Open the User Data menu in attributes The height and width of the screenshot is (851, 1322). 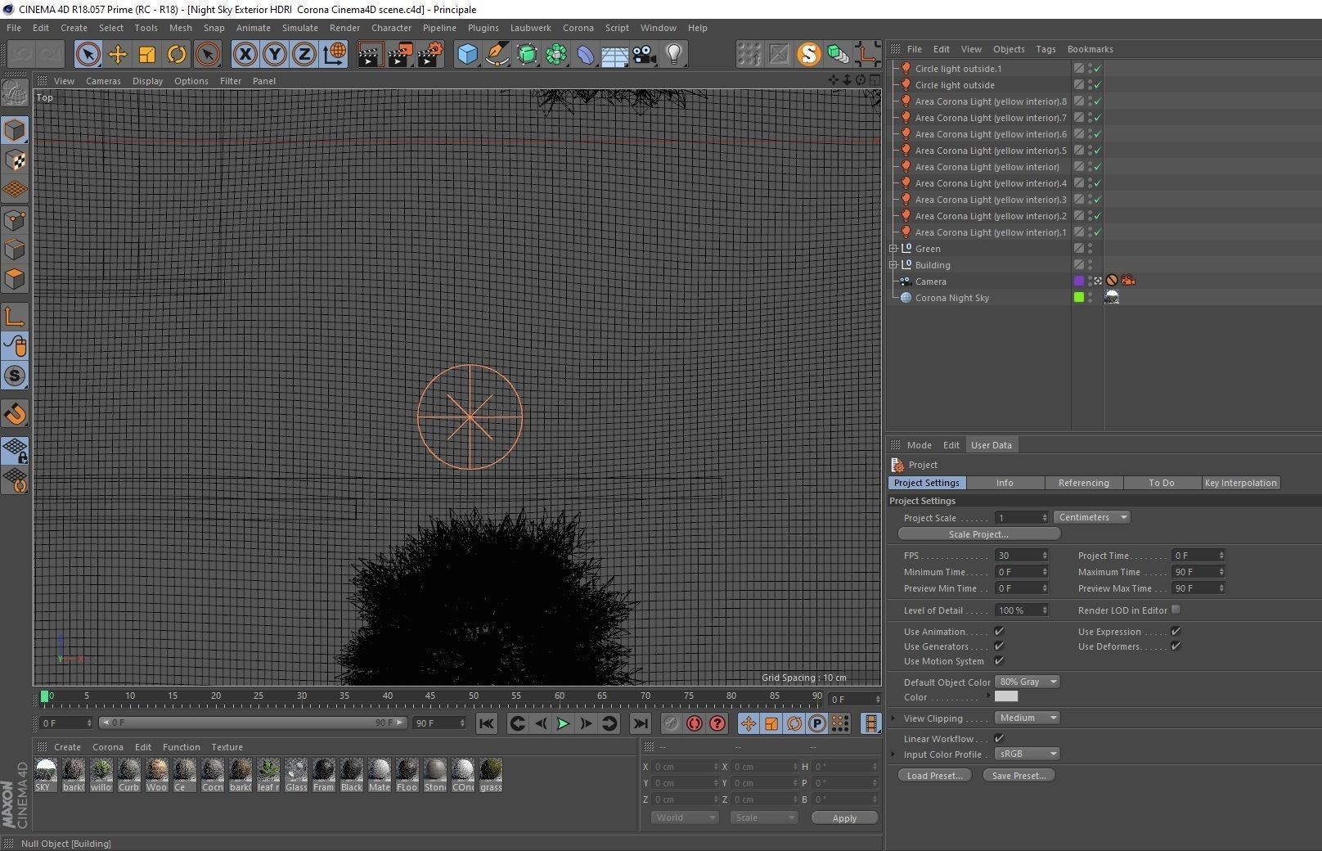(991, 445)
